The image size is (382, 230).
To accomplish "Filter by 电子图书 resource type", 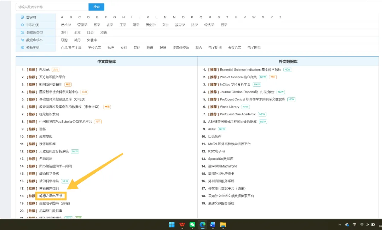I will pos(254,48).
